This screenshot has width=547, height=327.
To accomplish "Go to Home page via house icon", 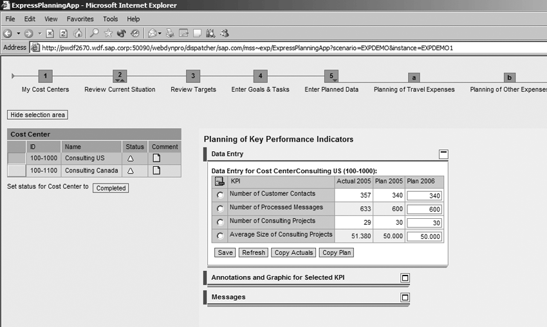I will point(78,33).
